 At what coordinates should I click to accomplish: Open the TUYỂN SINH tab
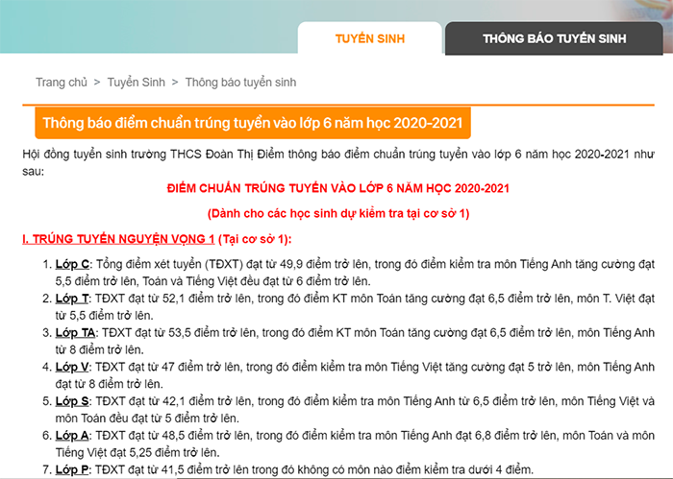click(370, 38)
